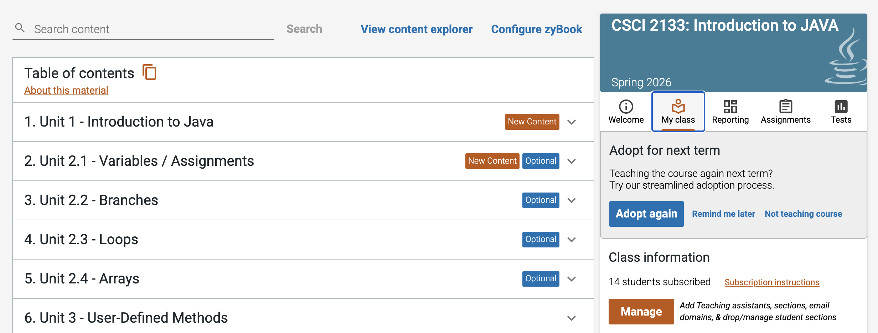
Task: Click 'CSCI 2133: Introduction to JAVA' course title
Action: [725, 25]
